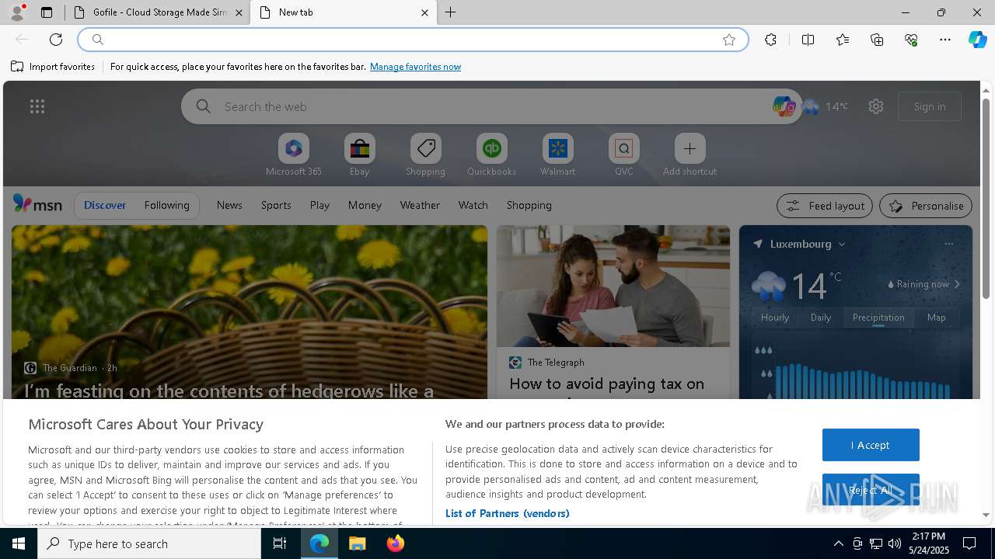
Task: Open Task View in taskbar
Action: tap(280, 543)
